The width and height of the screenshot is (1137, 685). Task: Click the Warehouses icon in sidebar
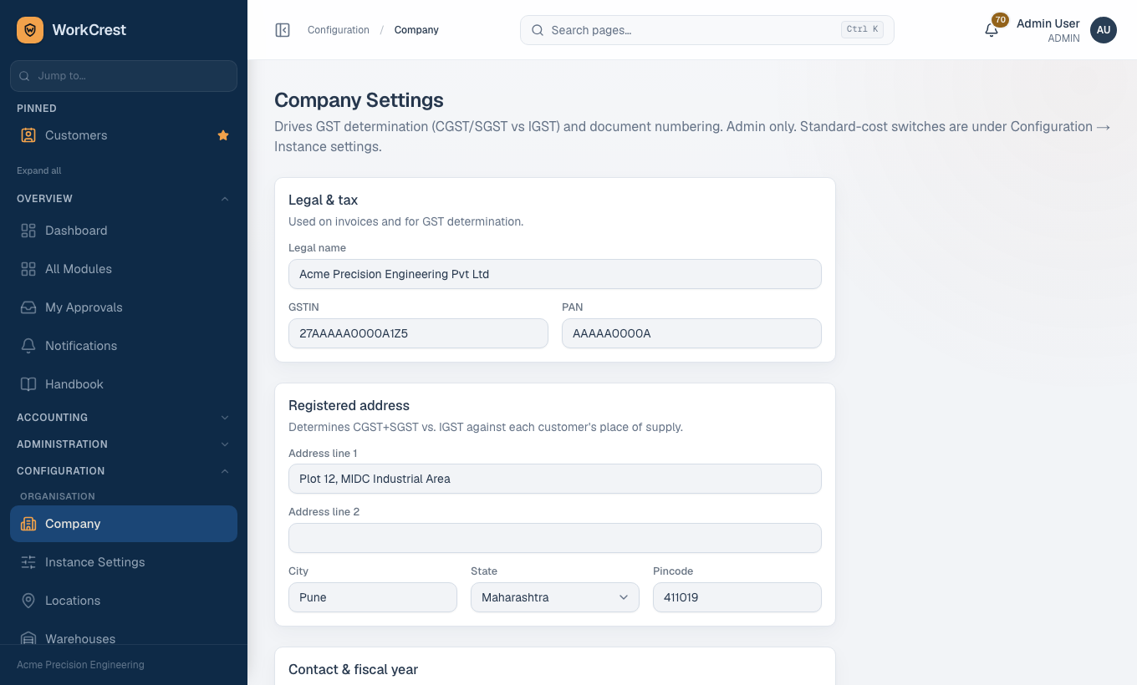(28, 639)
